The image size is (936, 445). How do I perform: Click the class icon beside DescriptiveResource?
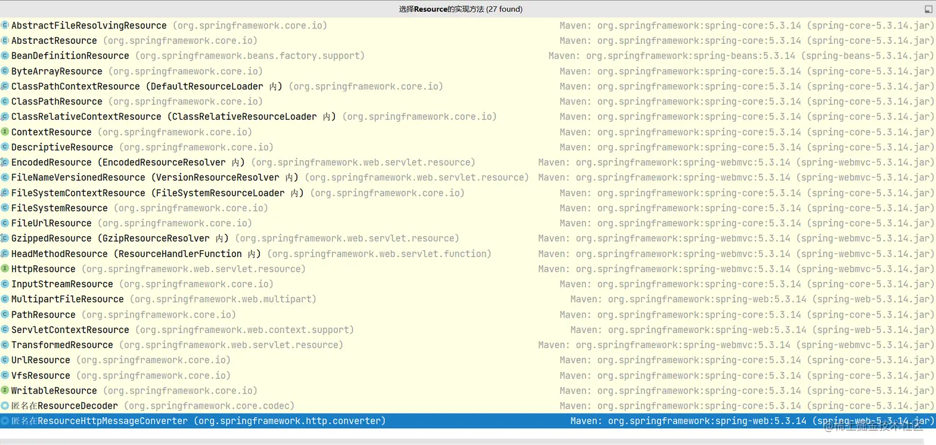[x=5, y=147]
